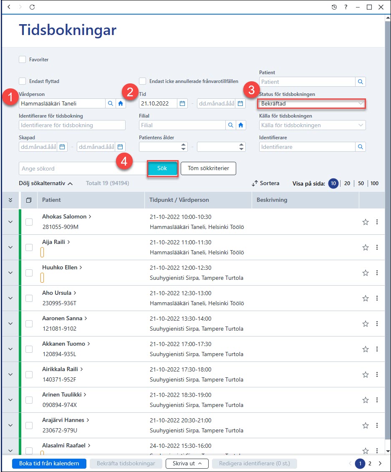Open more options for Aho Ursula
Screen dimensions: 391x472
[377, 298]
